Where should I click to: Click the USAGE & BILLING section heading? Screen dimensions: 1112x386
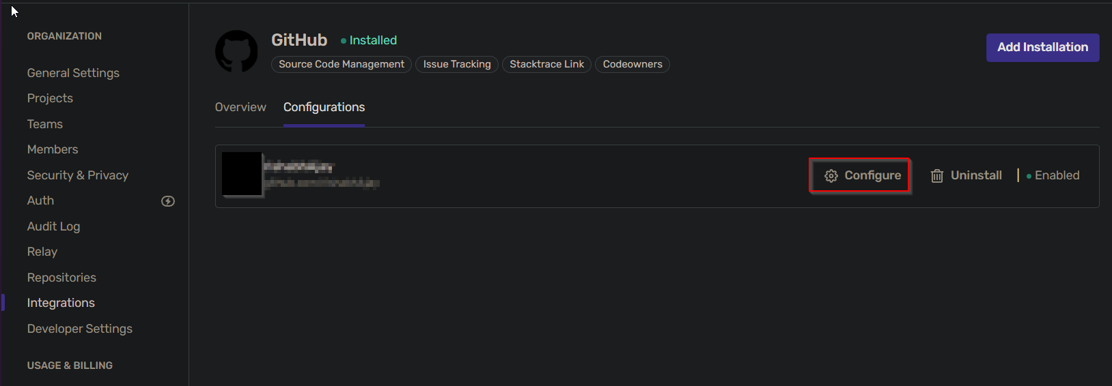[70, 366]
